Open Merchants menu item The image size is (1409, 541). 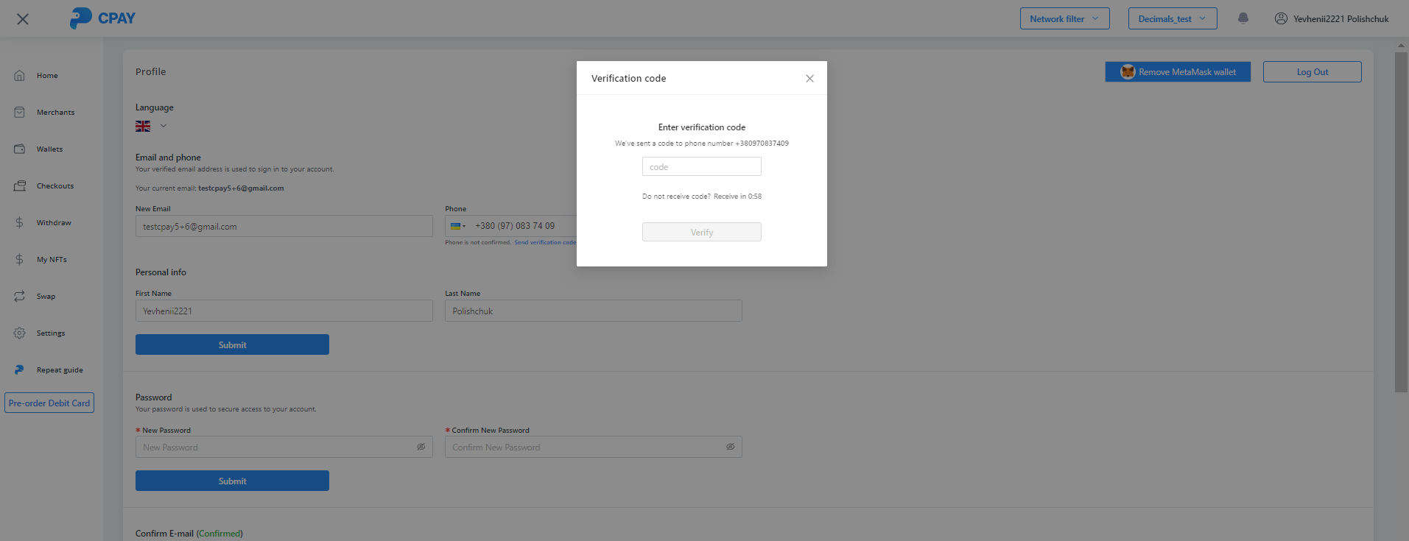(x=55, y=112)
